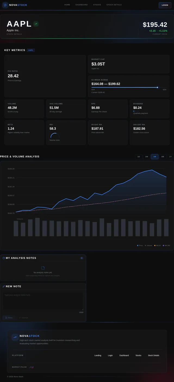Click the notes count badge showing 0

point(82,258)
